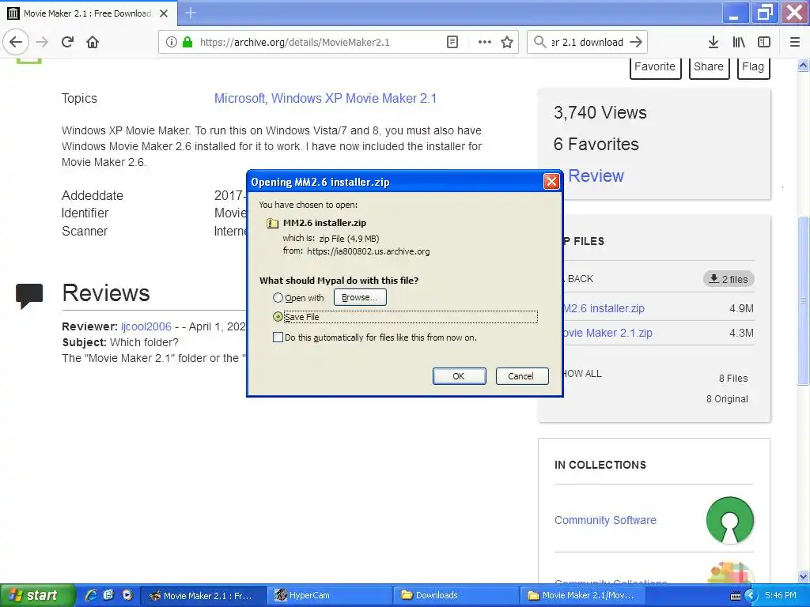Click the page scrollbar up arrow
810x607 pixels.
804,65
